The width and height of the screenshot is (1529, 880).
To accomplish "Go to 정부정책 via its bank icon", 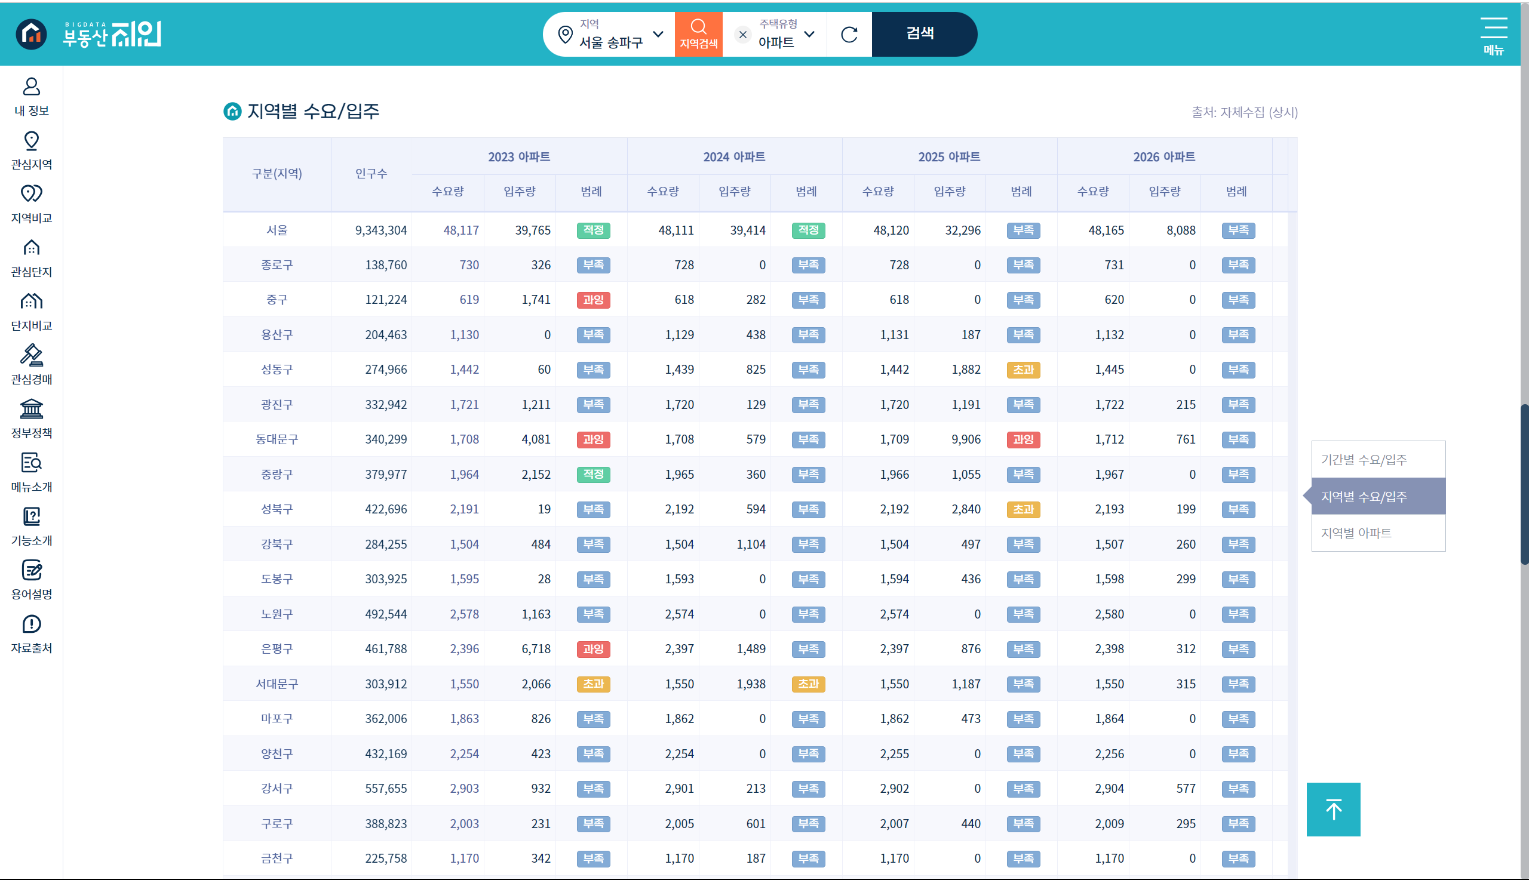I will pos(32,410).
